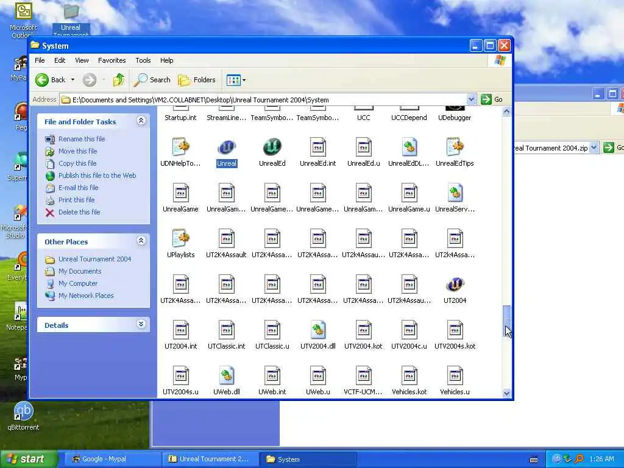Select the Unreal application icon
624x468 pixels.
(x=227, y=148)
